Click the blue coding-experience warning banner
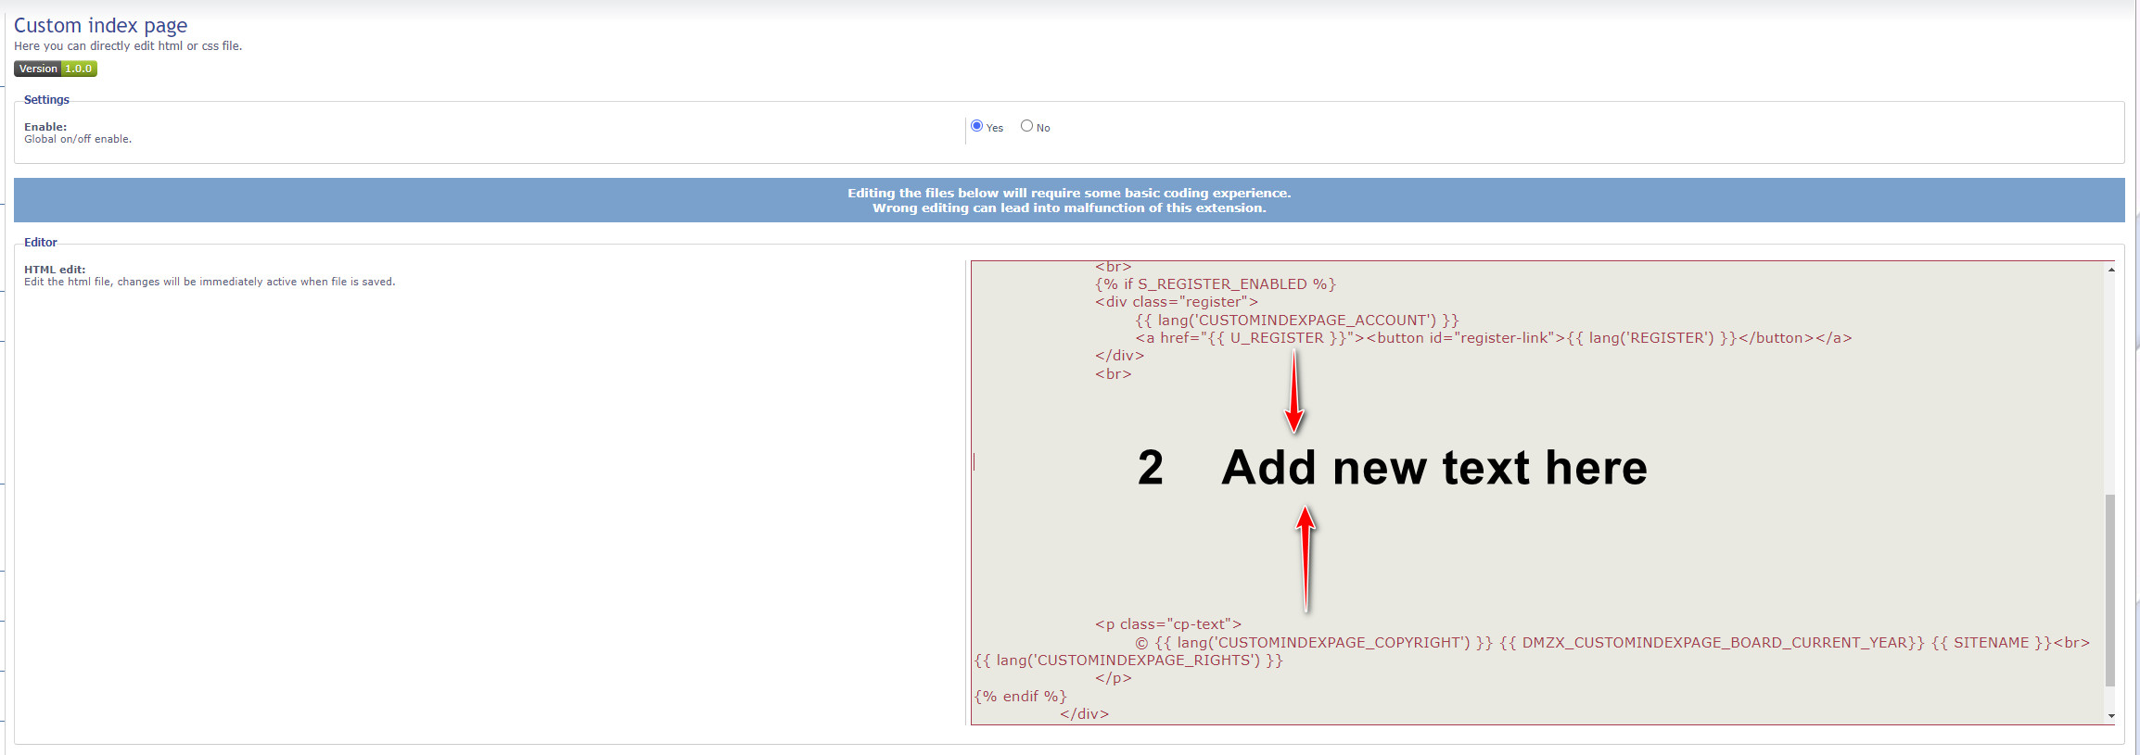 (x=1068, y=200)
